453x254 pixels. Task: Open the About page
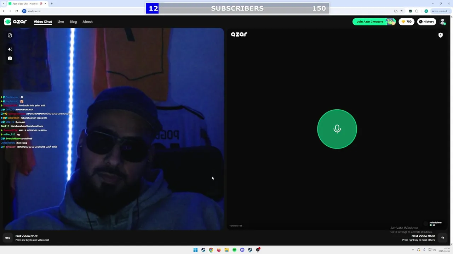point(87,22)
